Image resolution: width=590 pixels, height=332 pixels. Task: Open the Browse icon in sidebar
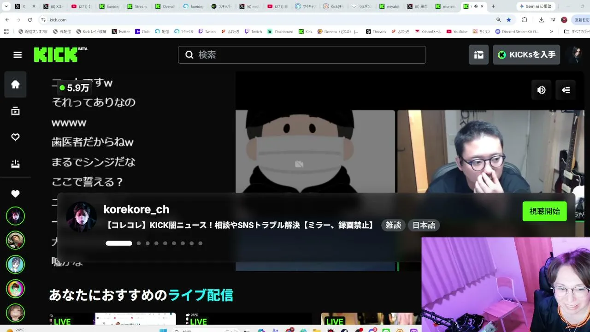16,111
